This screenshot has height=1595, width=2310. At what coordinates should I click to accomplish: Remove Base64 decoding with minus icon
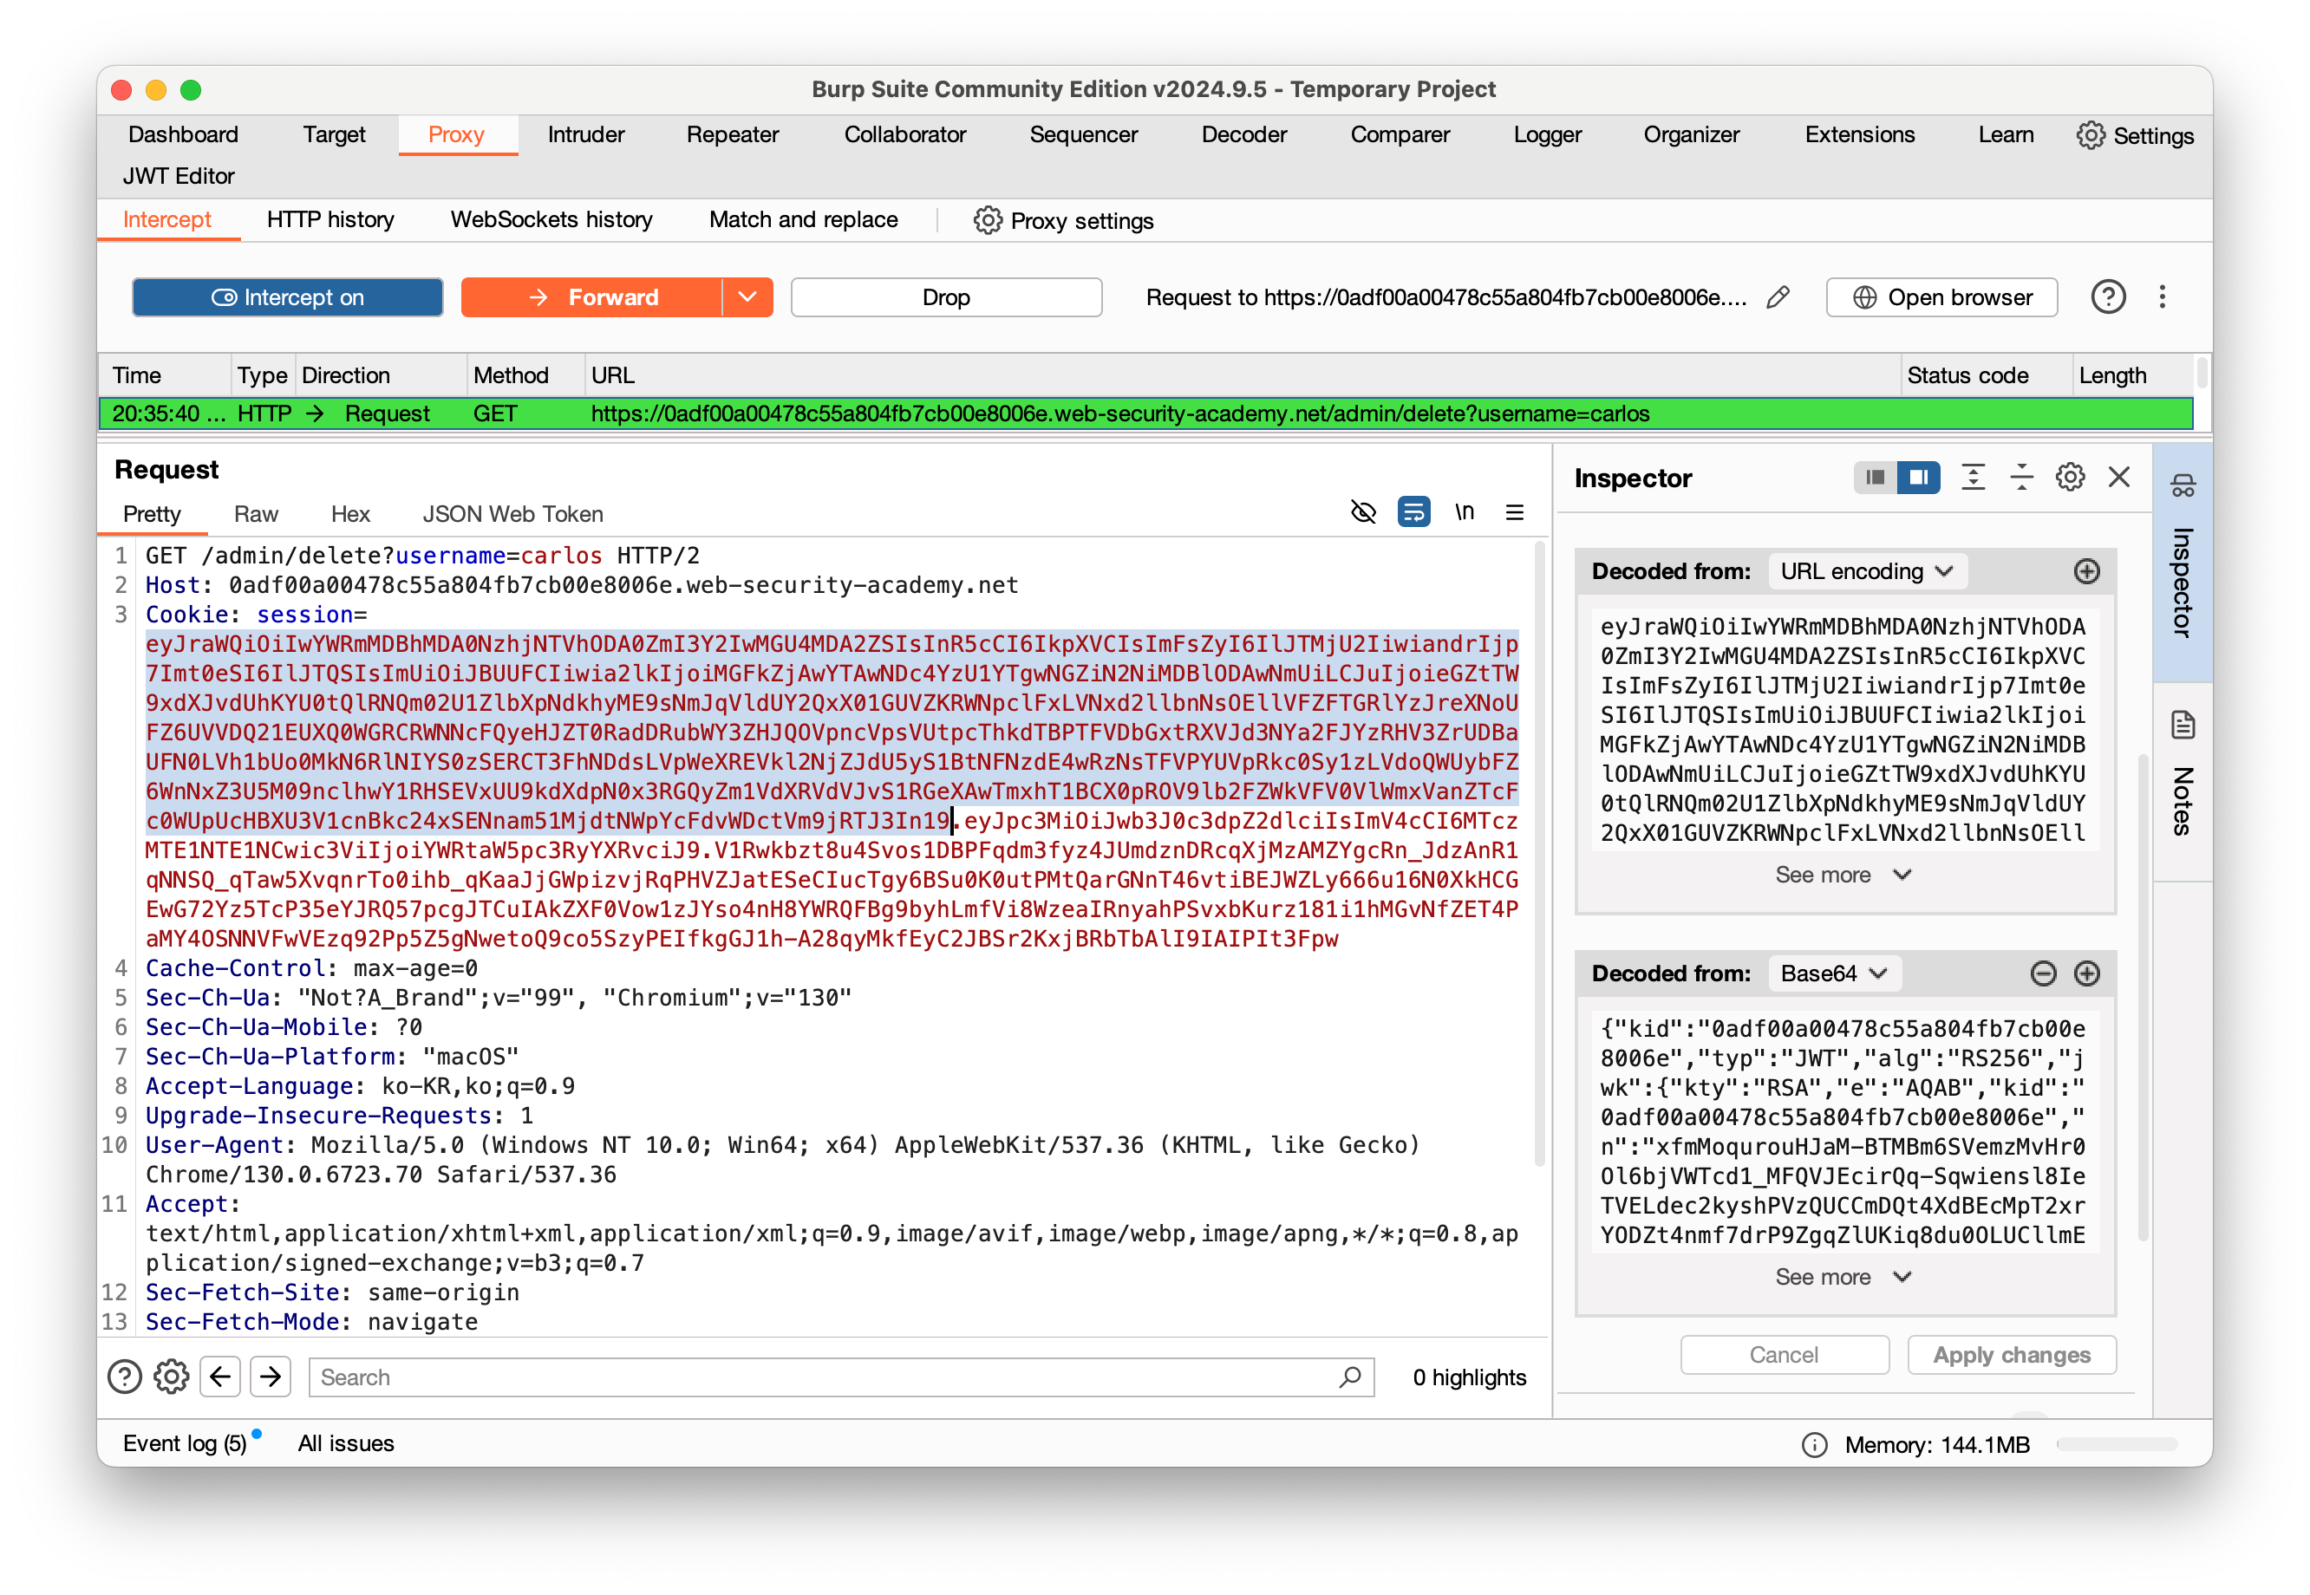pyautogui.click(x=2043, y=973)
